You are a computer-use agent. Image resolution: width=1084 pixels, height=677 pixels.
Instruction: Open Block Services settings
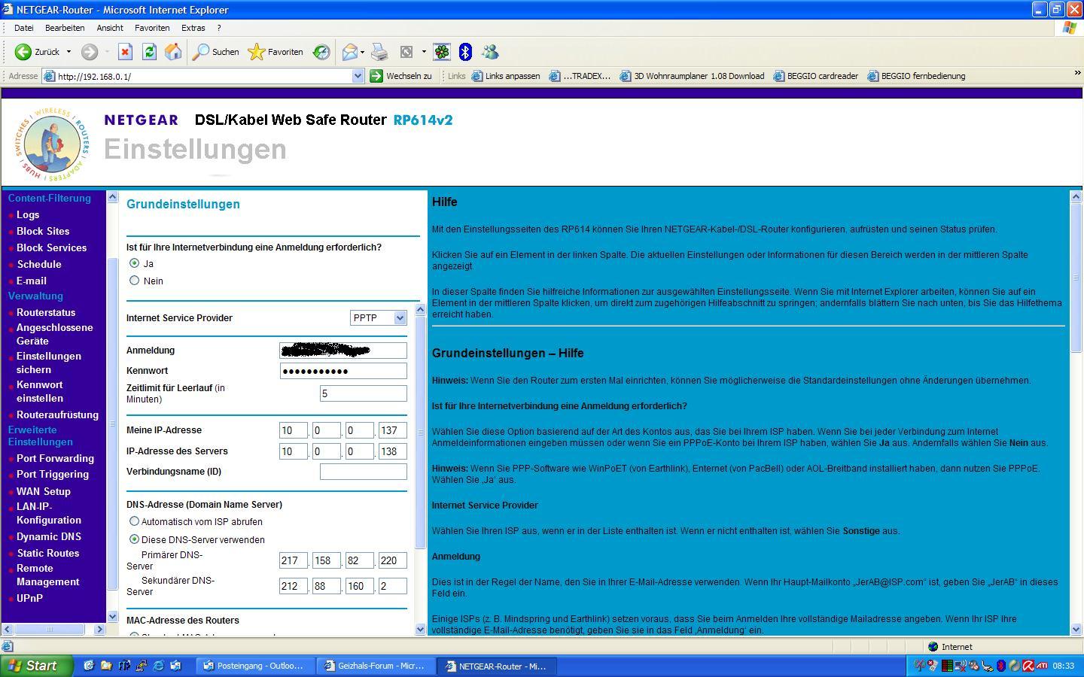click(x=51, y=247)
